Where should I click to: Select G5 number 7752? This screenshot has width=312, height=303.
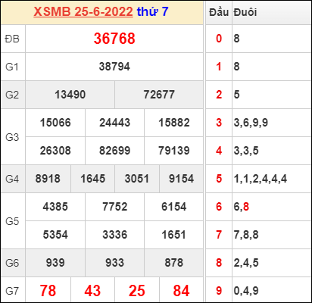tap(114, 207)
